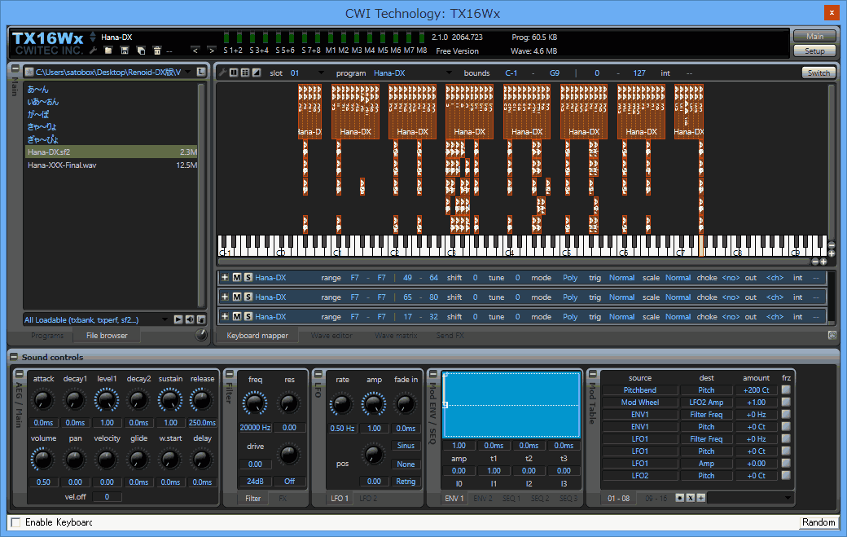Toggle freeze box for Pitchbend row
This screenshot has width=847, height=537.
(786, 390)
